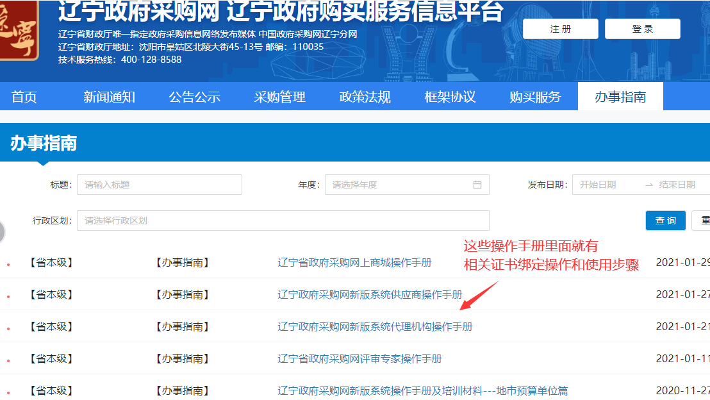Open 新版系统代理机构操作手册 link
The width and height of the screenshot is (710, 400).
[x=375, y=327]
